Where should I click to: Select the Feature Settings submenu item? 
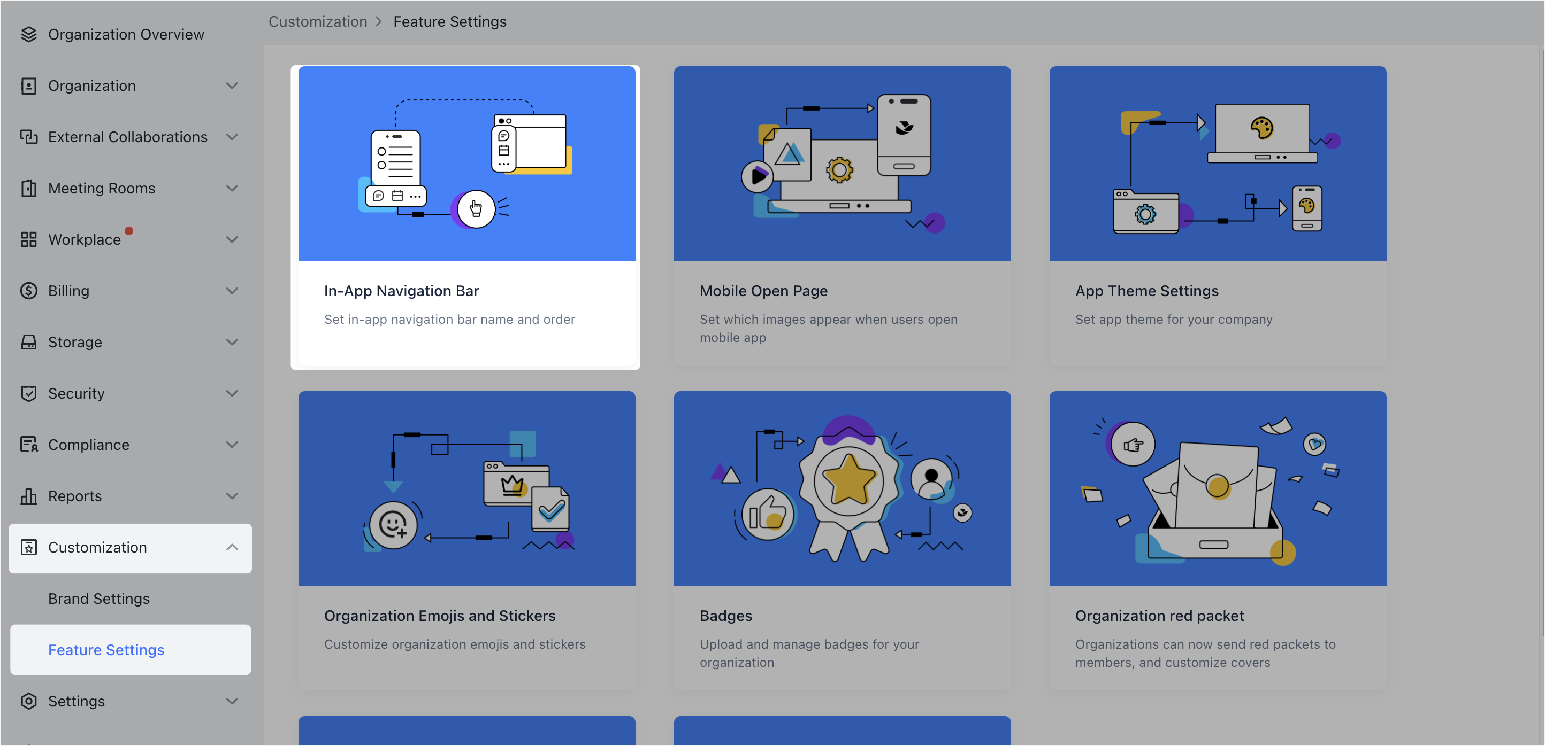click(x=130, y=650)
